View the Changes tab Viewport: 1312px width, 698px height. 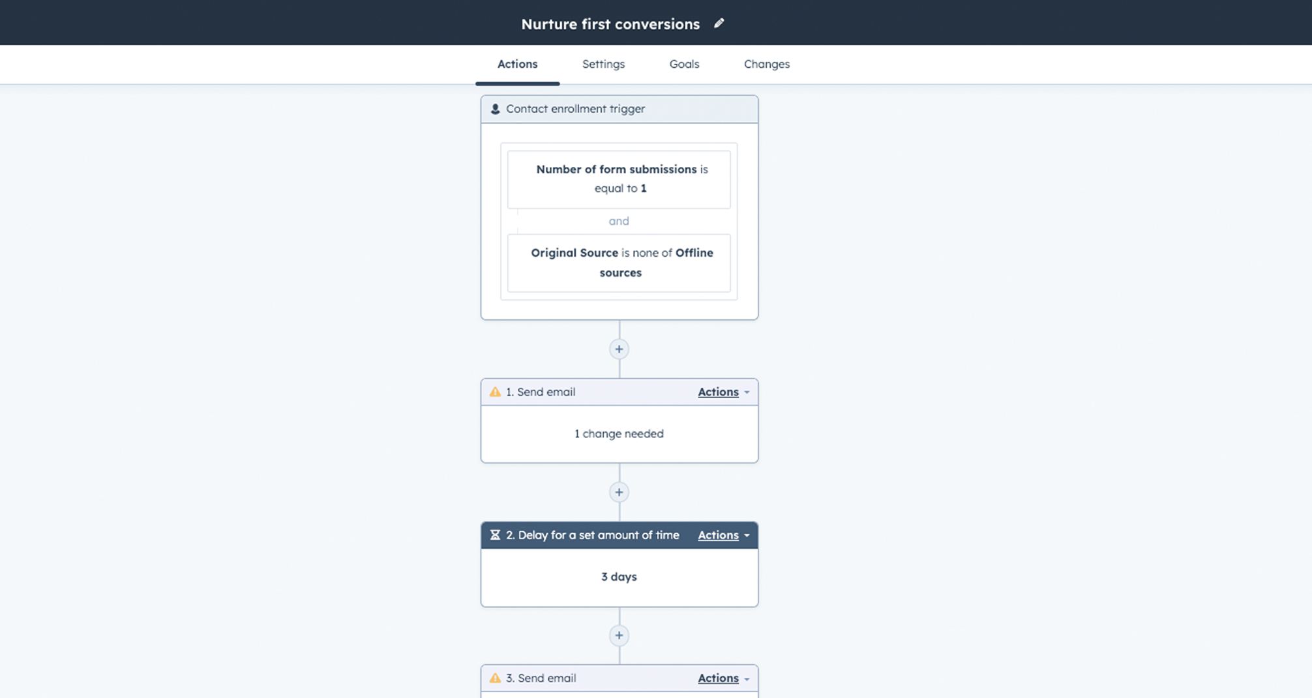tap(766, 64)
